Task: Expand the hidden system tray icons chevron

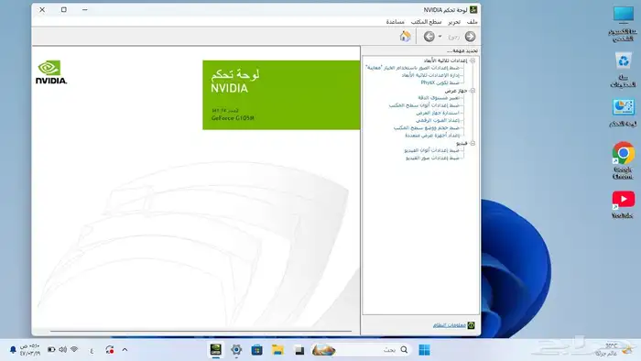Action: coord(125,350)
